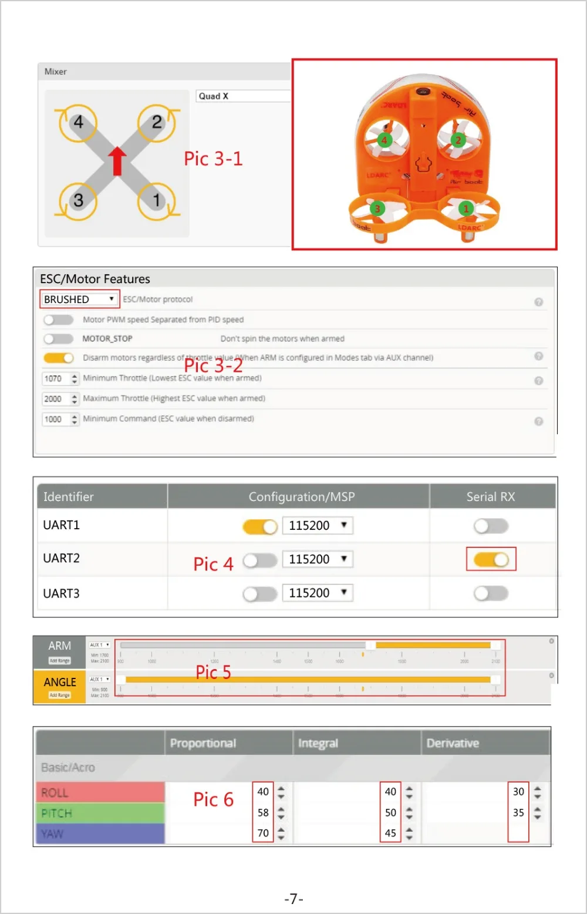The height and width of the screenshot is (914, 587).
Task: Click ROLL Proportional value 40
Action: [263, 792]
